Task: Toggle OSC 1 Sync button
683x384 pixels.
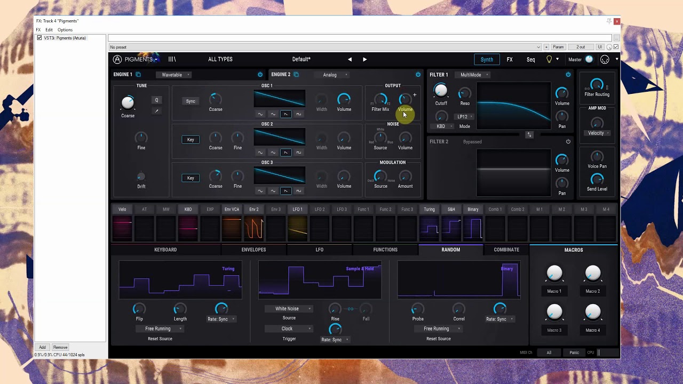Action: coord(190,101)
